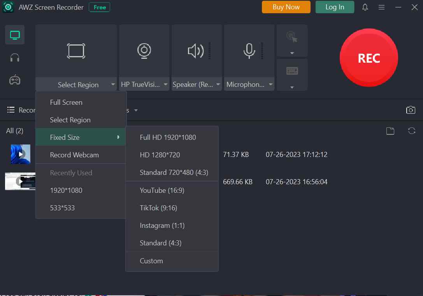Expand the HP TrueVision webcam dropdown

pos(165,84)
